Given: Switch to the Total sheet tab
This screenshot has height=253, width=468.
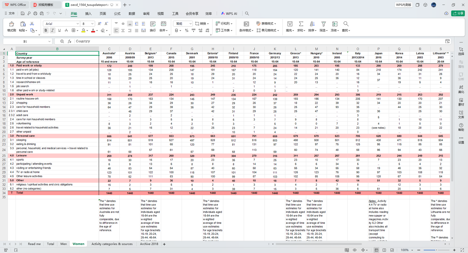Looking at the screenshot, I should 50,244.
